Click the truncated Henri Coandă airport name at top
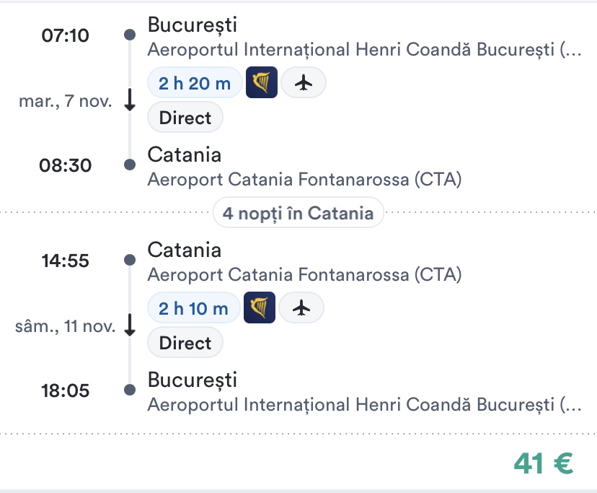Screen dimensions: 597x493 (x=363, y=50)
